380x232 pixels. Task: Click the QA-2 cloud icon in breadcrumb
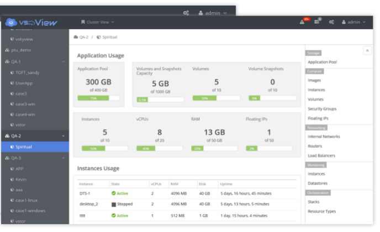[x=76, y=37]
